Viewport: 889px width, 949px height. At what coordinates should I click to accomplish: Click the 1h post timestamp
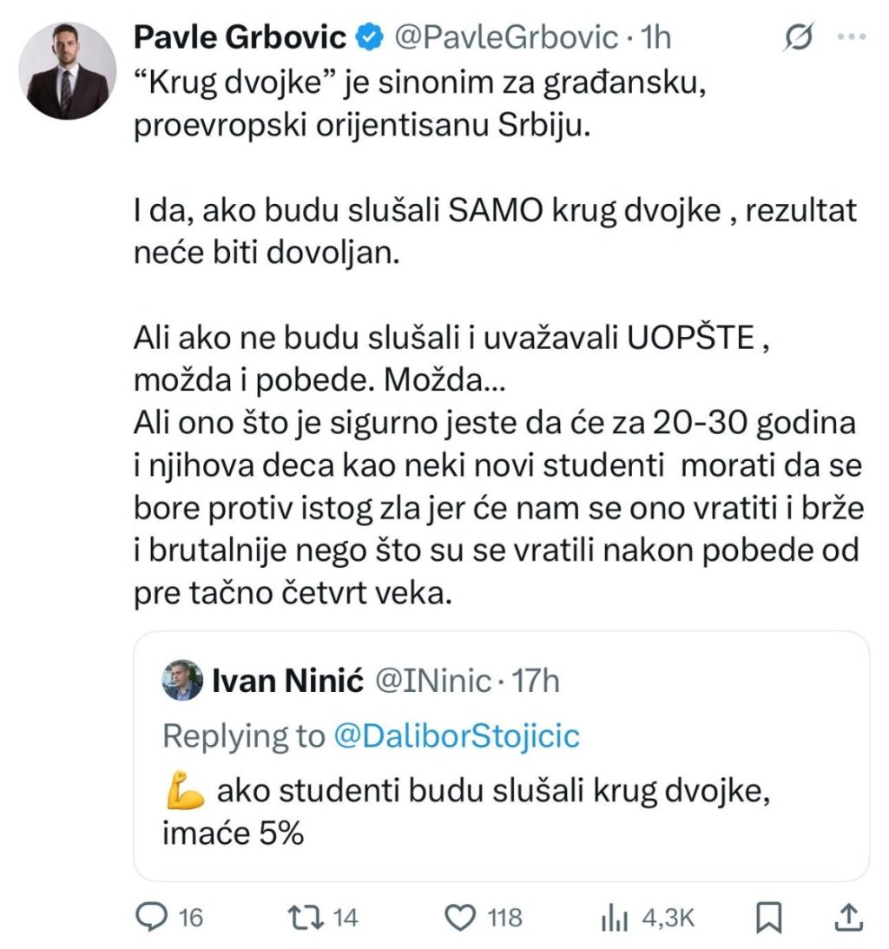pos(655,37)
